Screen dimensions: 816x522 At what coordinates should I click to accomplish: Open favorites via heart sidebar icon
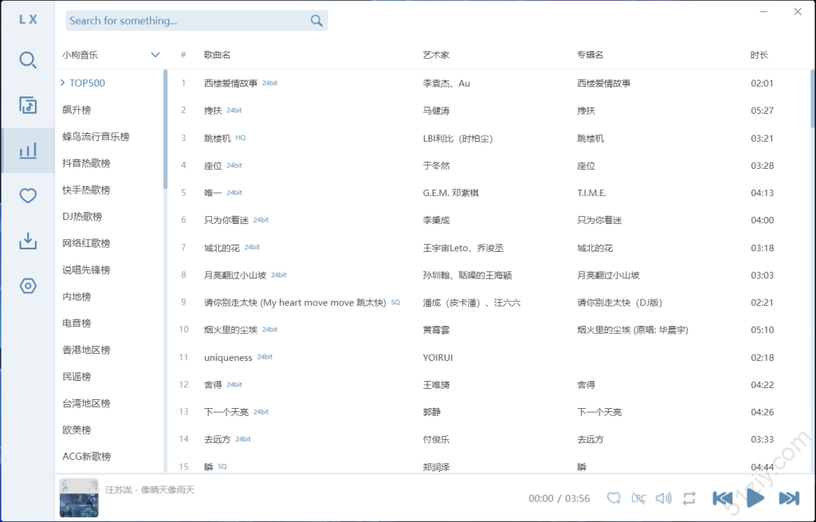[28, 196]
